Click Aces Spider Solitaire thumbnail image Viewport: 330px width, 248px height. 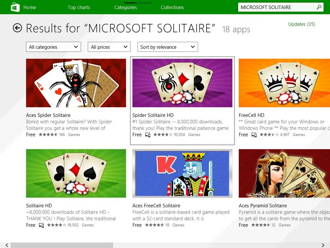coord(76,83)
